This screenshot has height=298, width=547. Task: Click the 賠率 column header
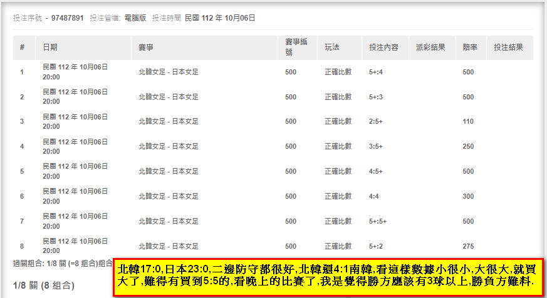(x=470, y=47)
